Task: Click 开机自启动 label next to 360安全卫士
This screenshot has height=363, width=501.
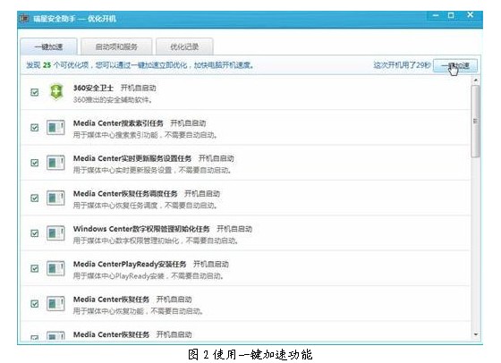Action: pos(139,89)
